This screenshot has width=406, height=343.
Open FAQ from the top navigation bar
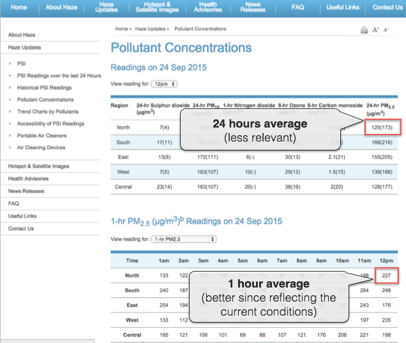click(297, 7)
